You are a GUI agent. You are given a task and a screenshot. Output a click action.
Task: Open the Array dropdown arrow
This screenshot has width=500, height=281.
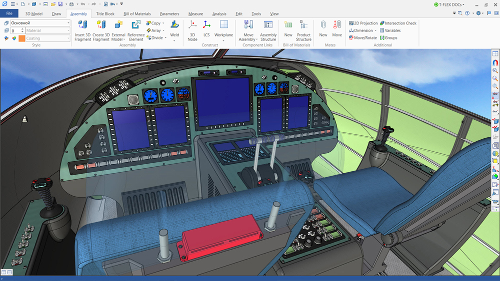click(x=163, y=30)
